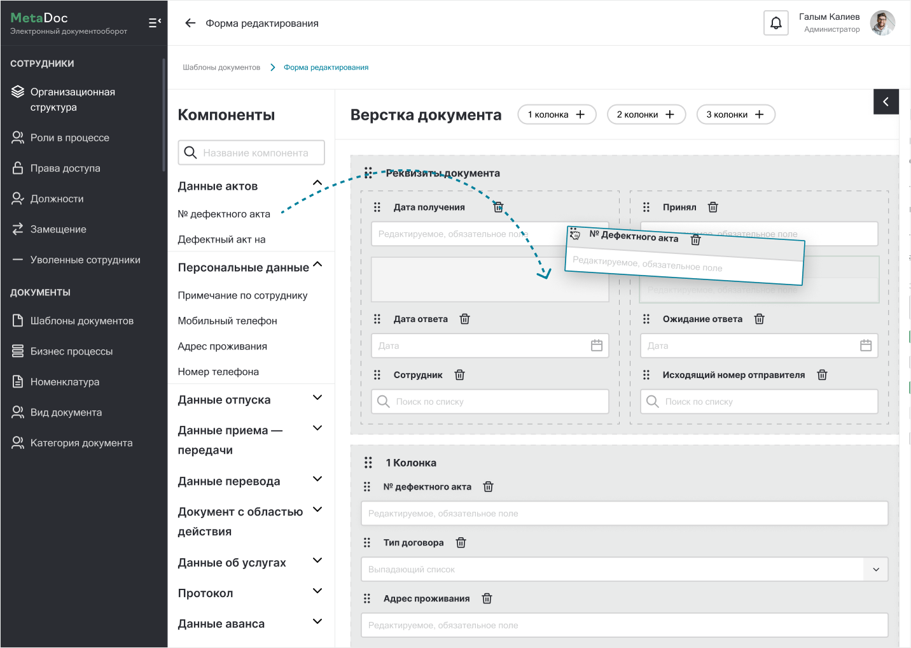Open the Тип договора dropdown list
Screen dimensions: 911x648
pos(875,570)
